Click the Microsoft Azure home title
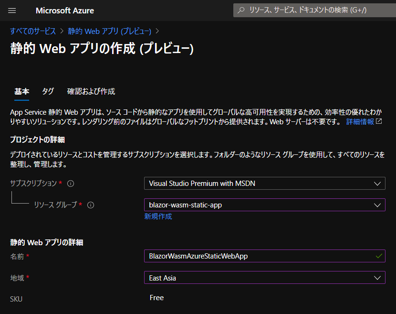This screenshot has height=314, width=396. point(65,11)
